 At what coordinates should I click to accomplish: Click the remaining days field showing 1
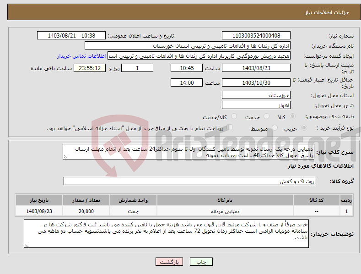pyautogui.click(x=137, y=68)
